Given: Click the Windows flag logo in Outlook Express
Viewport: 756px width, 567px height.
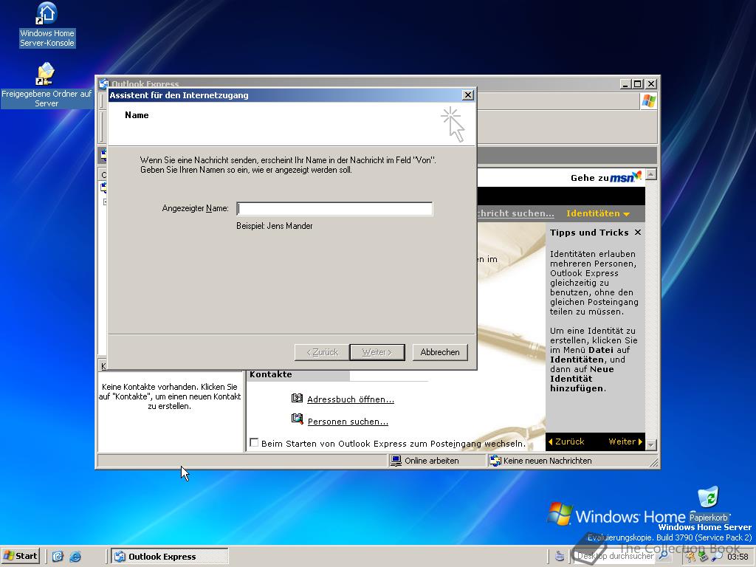Looking at the screenshot, I should pyautogui.click(x=648, y=101).
